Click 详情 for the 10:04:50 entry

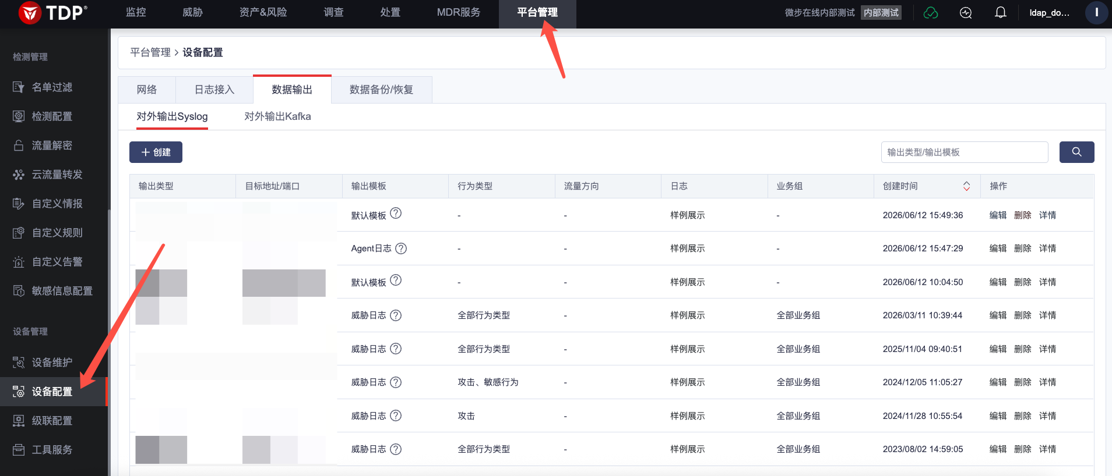pyautogui.click(x=1047, y=282)
